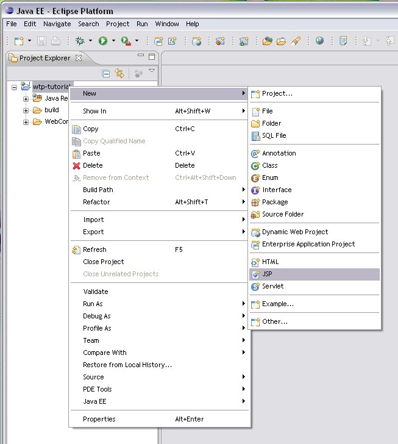
Task: Choose Enum from the New submenu
Action: point(314,177)
